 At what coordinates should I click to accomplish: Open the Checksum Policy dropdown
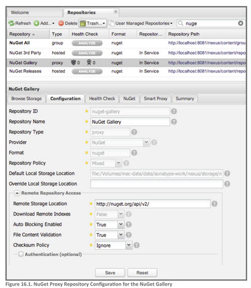tap(129, 245)
